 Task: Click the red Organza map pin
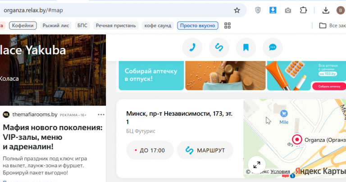click(x=297, y=139)
